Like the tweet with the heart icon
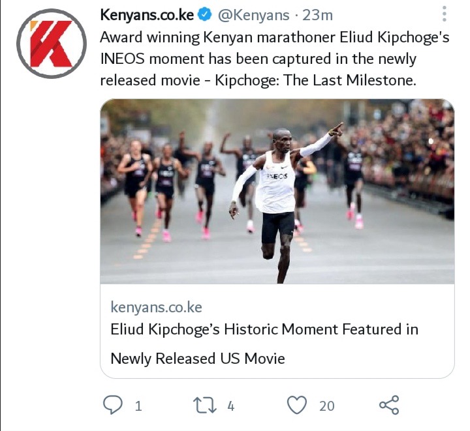 297,405
